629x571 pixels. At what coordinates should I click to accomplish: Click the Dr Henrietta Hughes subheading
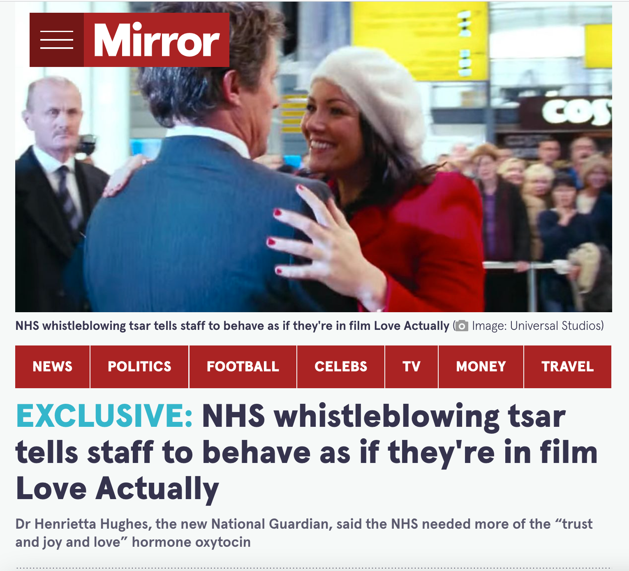[x=304, y=533]
